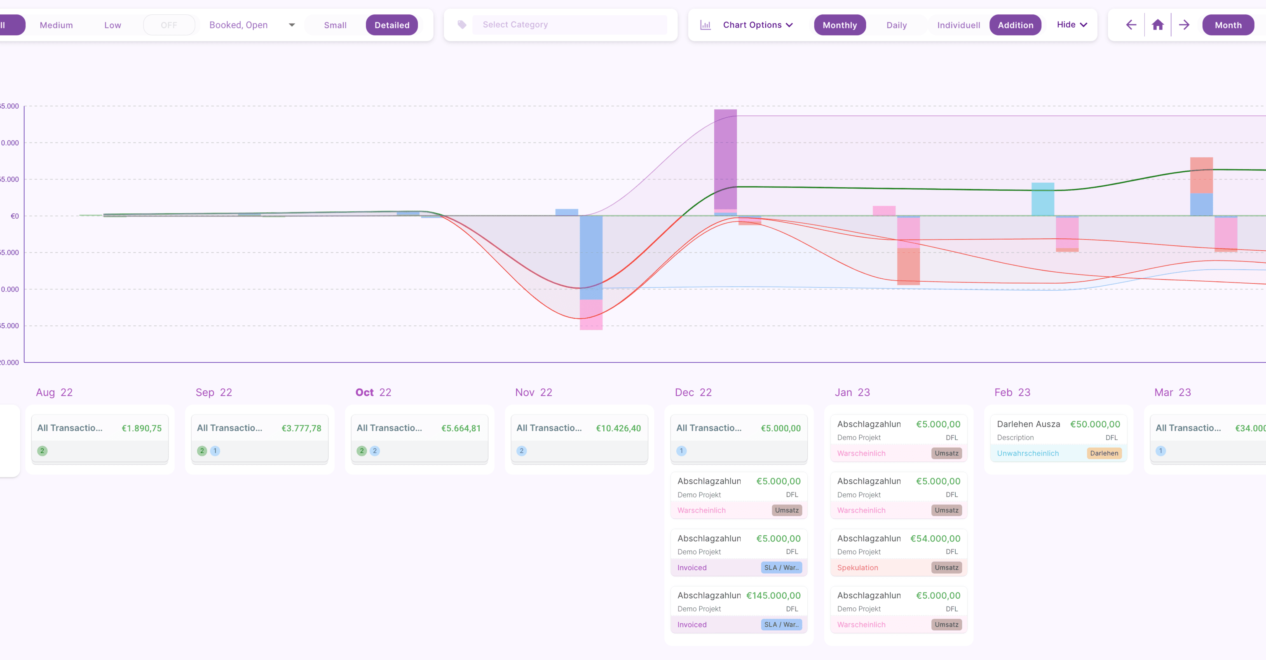Click the blue badge in Sep 22 card
Screen dimensions: 1266x660
pos(215,451)
